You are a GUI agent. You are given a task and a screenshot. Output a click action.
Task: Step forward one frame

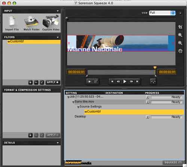(x=131, y=82)
